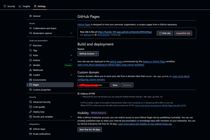Open the visibility Learn more link
Viewport: 210px width, 140px height.
(145, 124)
